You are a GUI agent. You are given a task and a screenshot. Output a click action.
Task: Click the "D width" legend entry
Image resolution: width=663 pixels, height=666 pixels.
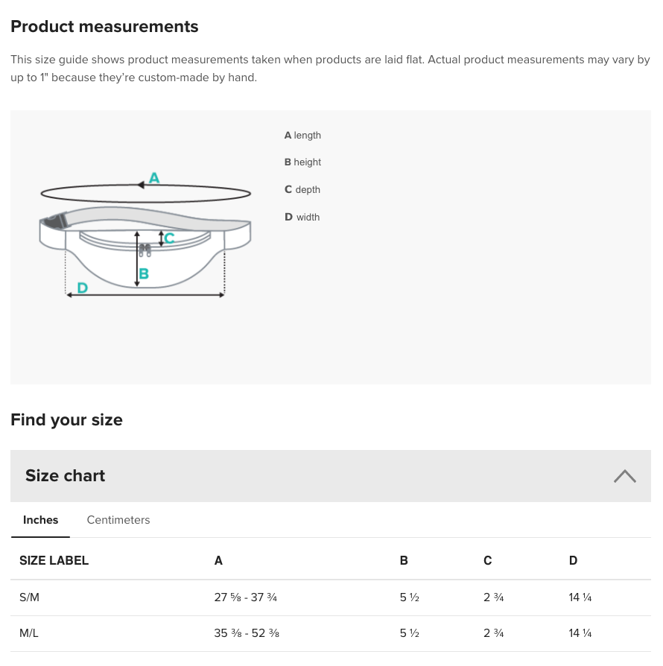pyautogui.click(x=302, y=218)
